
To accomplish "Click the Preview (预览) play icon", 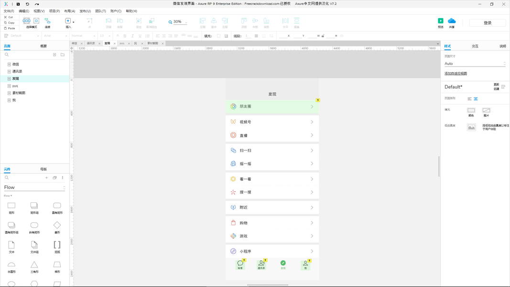I will click(440, 21).
